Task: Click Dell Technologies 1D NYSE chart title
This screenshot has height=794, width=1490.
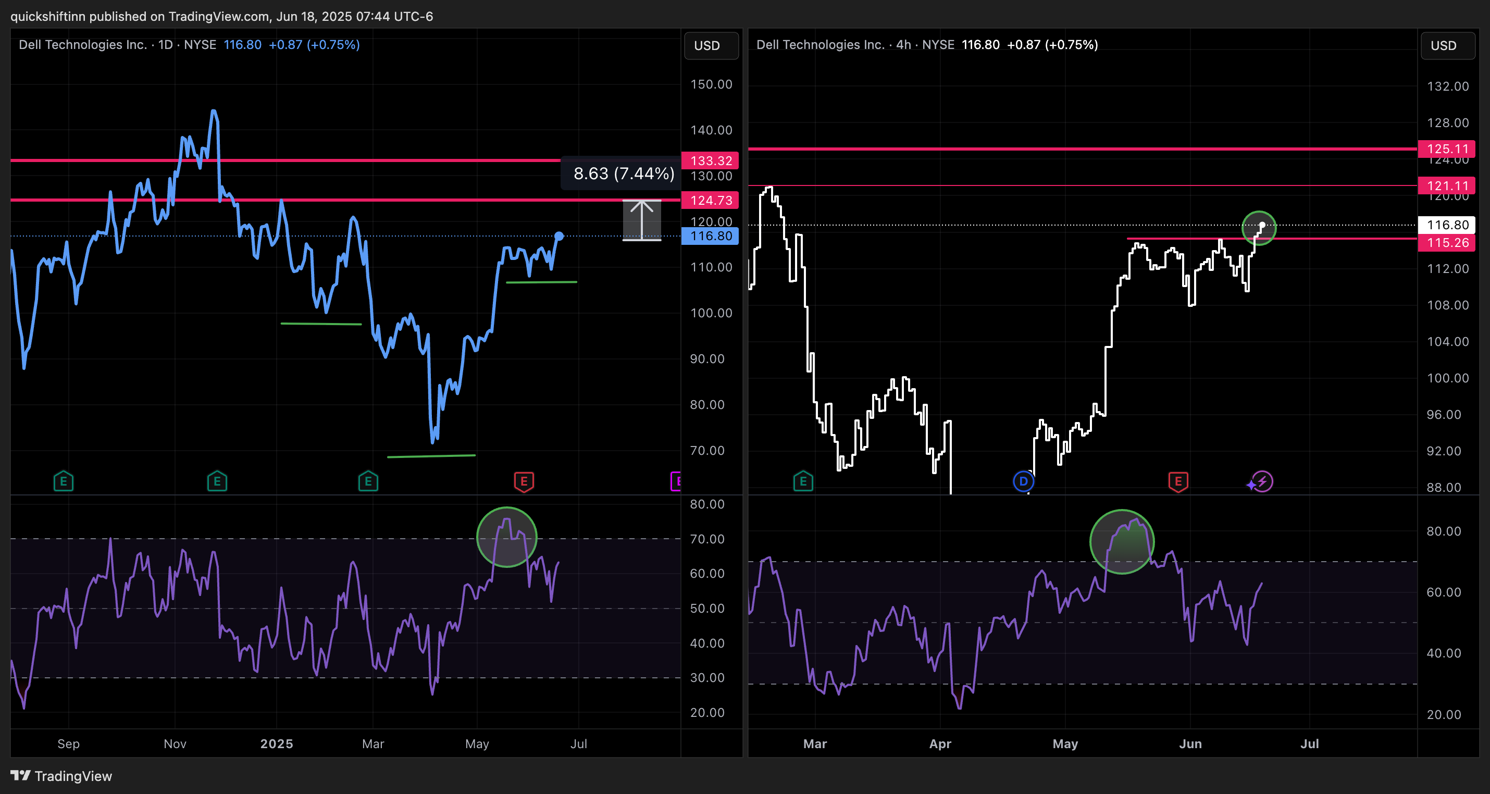Action: coord(117,44)
